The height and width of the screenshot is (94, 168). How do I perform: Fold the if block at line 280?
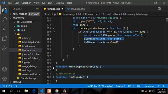tap(54, 32)
